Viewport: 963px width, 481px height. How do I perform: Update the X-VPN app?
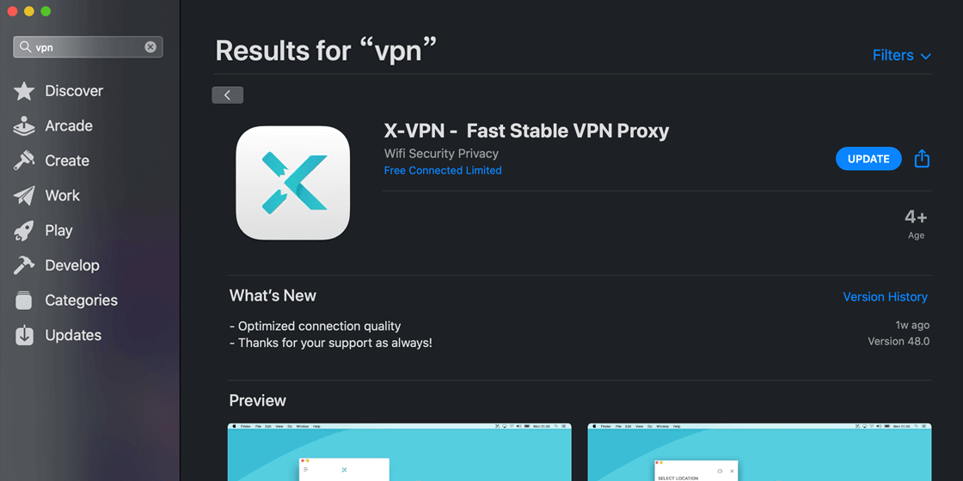pos(868,159)
